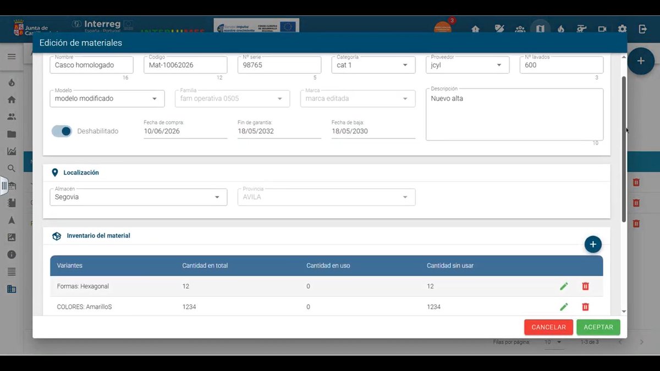This screenshot has width=660, height=371.
Task: Click the home icon in top toolbar
Action: (476, 29)
